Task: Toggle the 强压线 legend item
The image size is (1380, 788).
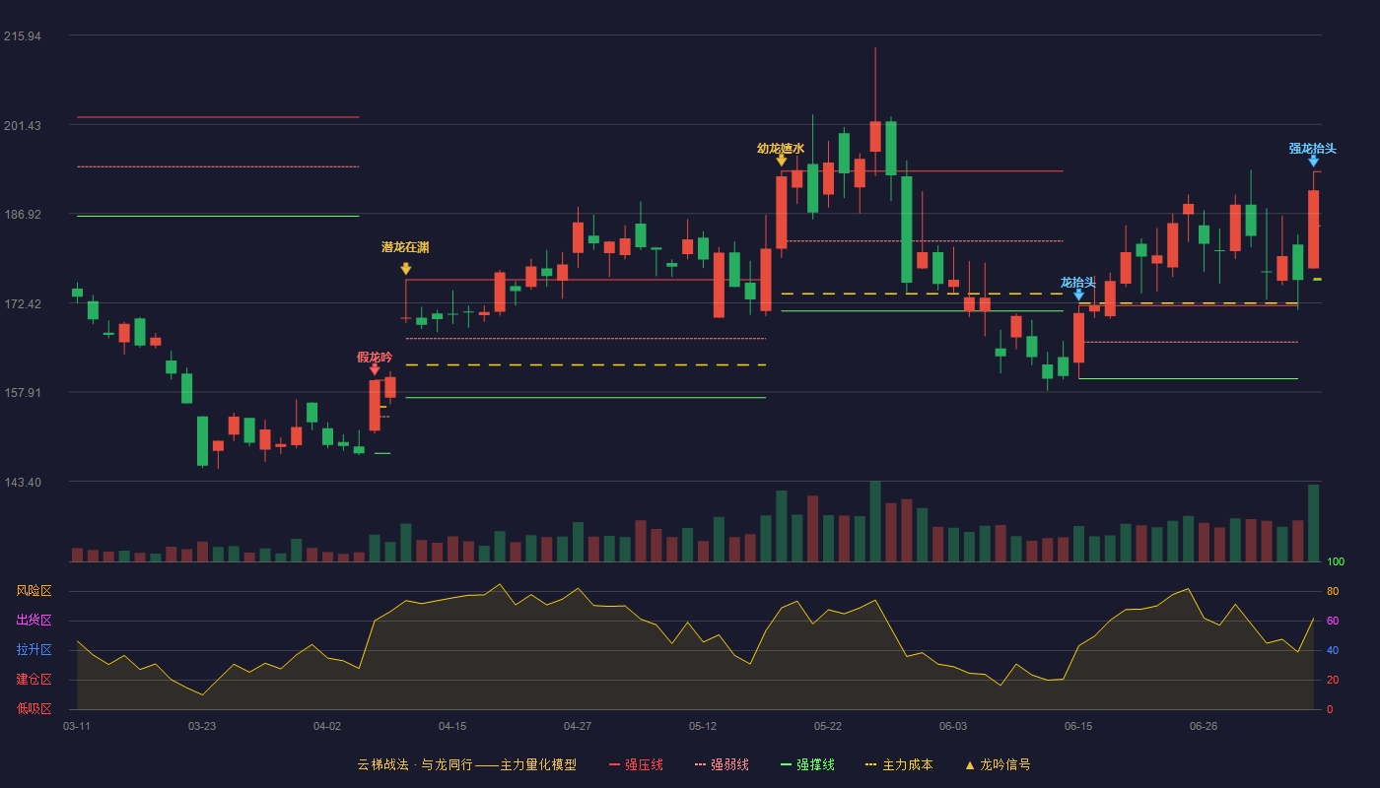Action: pos(636,764)
